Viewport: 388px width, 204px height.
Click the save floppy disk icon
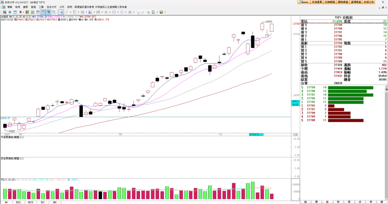coord(161,12)
